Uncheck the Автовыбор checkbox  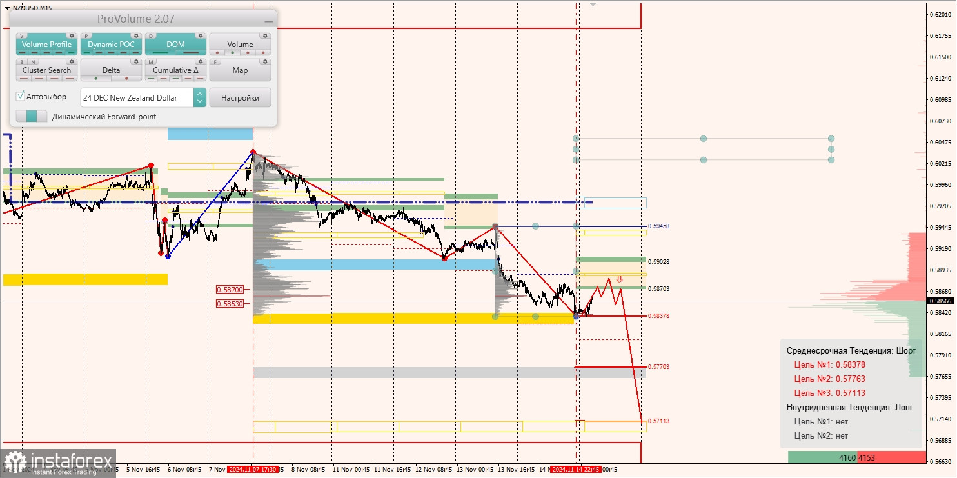click(20, 96)
